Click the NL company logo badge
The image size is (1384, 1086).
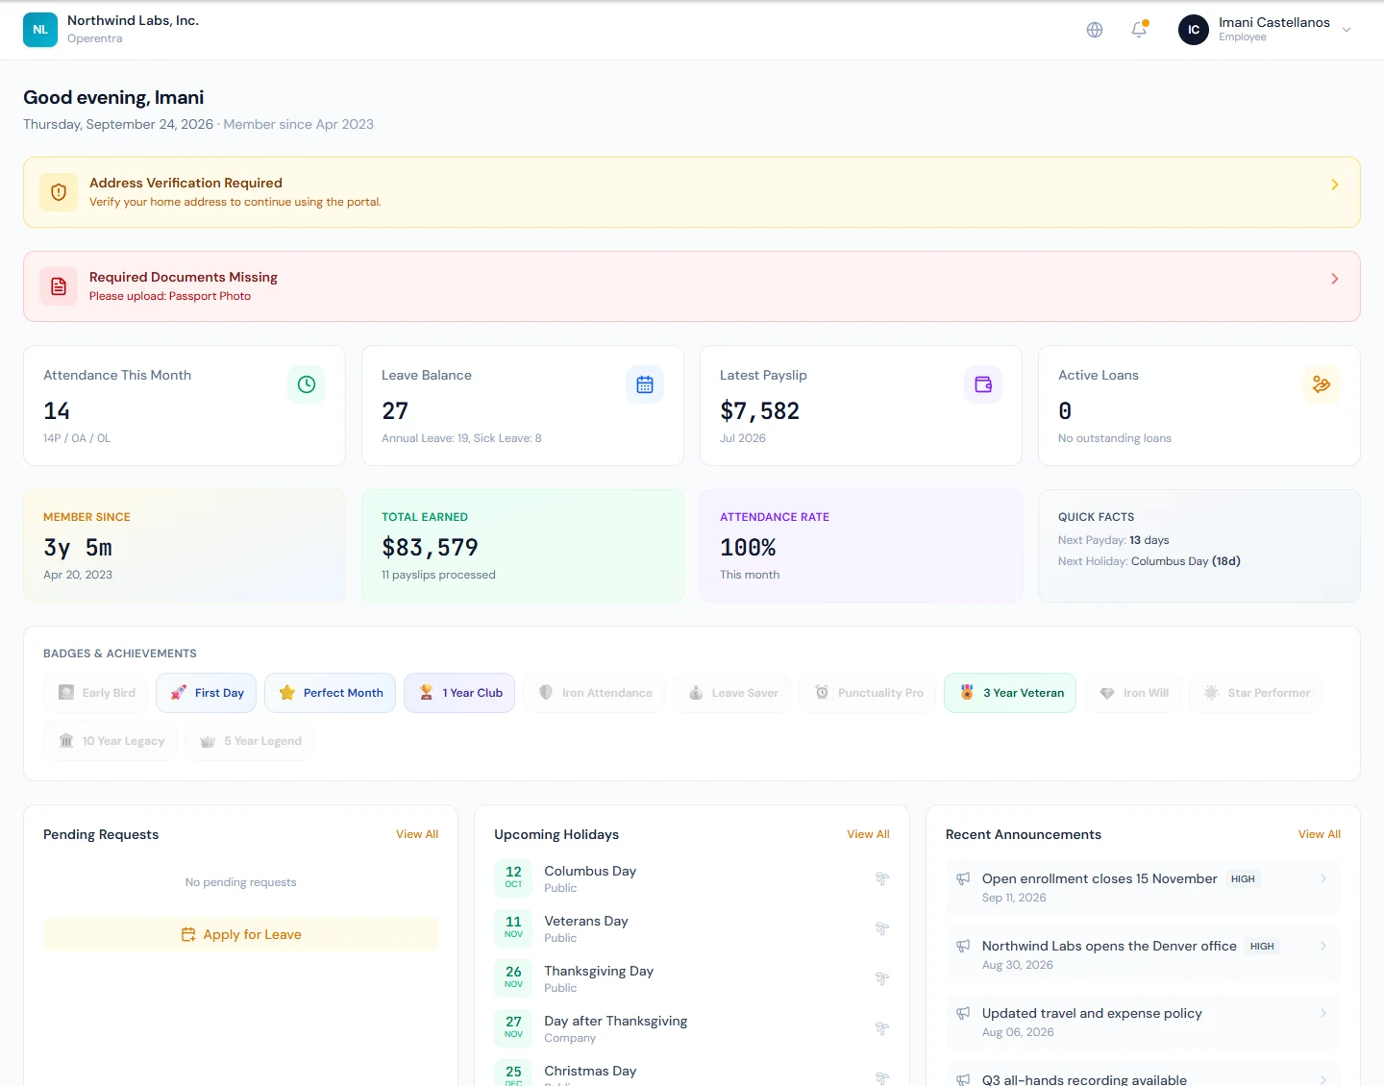[x=40, y=30]
